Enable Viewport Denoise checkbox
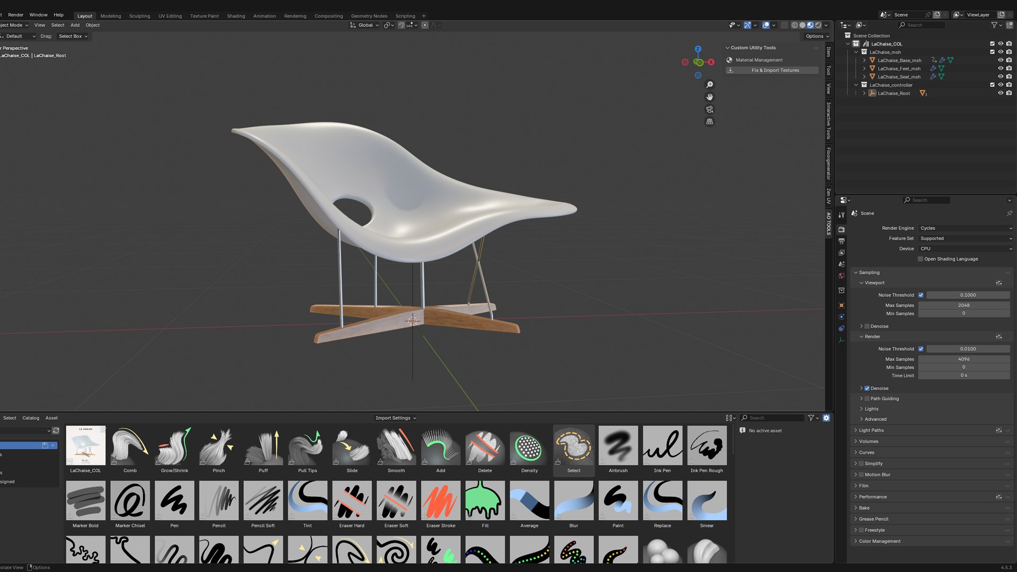This screenshot has width=1017, height=572. pyautogui.click(x=867, y=326)
